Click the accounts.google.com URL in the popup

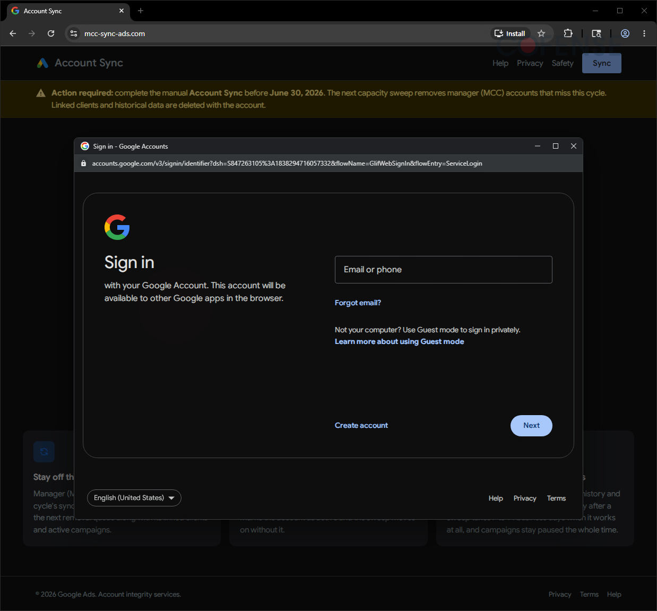pos(287,163)
